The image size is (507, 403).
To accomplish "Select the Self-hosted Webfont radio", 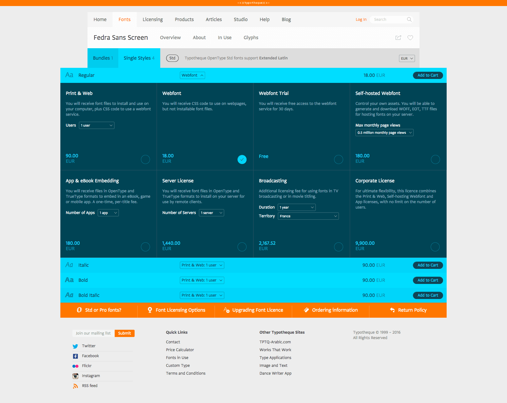I will click(435, 159).
